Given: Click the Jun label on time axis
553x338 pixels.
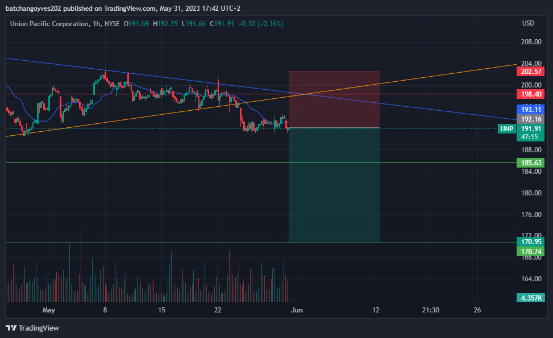Looking at the screenshot, I should pyautogui.click(x=297, y=310).
